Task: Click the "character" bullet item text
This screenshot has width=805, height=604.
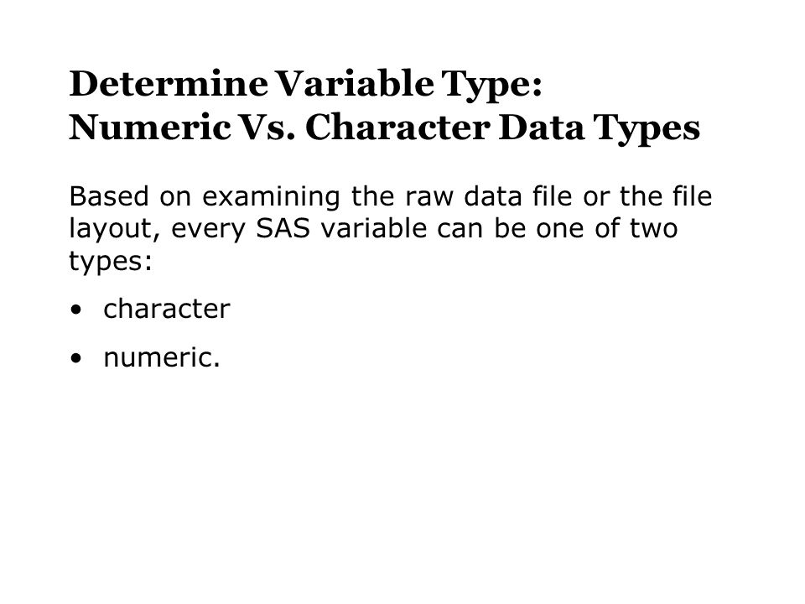Action: coord(167,310)
